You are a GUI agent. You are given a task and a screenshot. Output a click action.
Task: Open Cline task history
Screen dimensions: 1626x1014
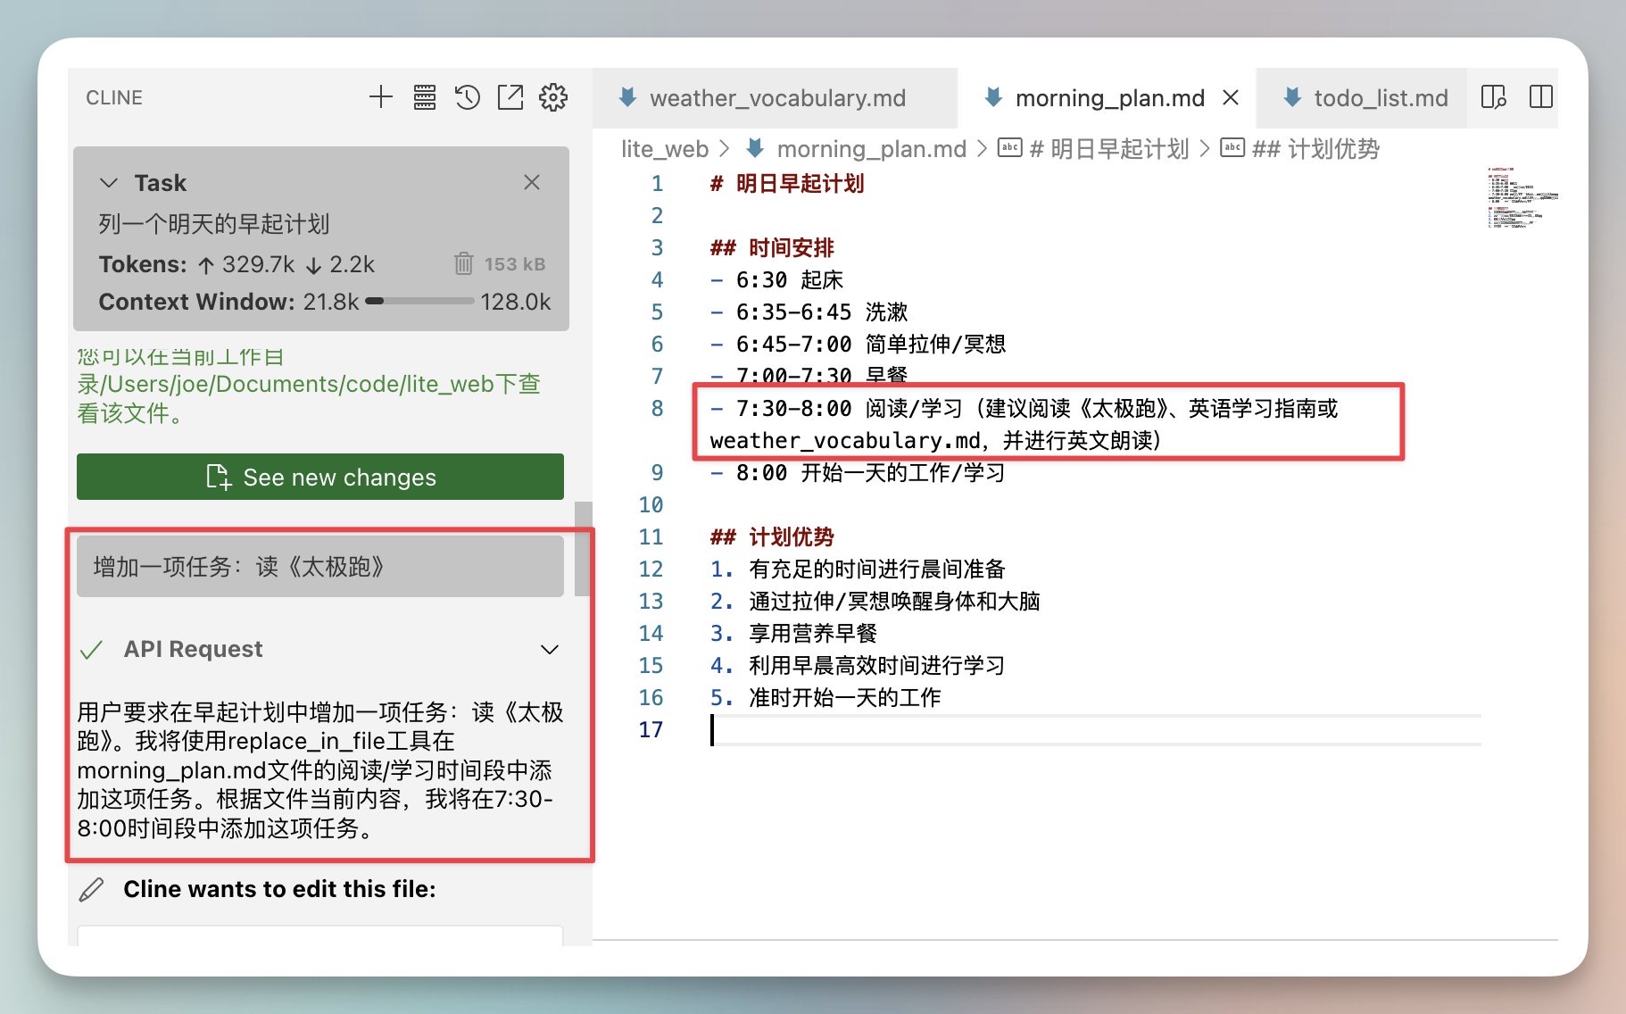tap(468, 97)
